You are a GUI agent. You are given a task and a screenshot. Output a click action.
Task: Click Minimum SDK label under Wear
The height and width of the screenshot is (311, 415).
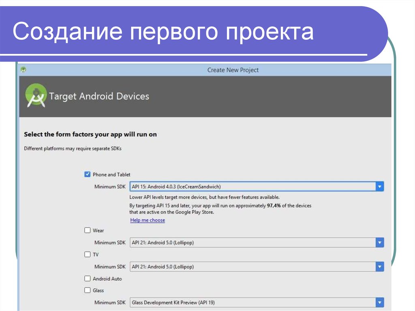[x=110, y=242]
